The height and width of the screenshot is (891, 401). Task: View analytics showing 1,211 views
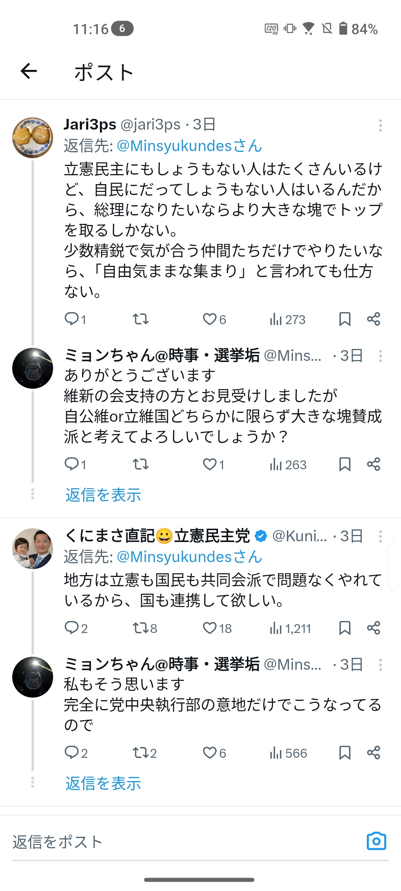tap(291, 628)
